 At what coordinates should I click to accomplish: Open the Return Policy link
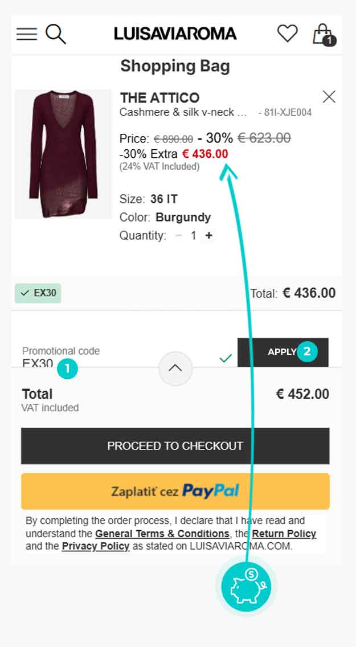(x=284, y=534)
